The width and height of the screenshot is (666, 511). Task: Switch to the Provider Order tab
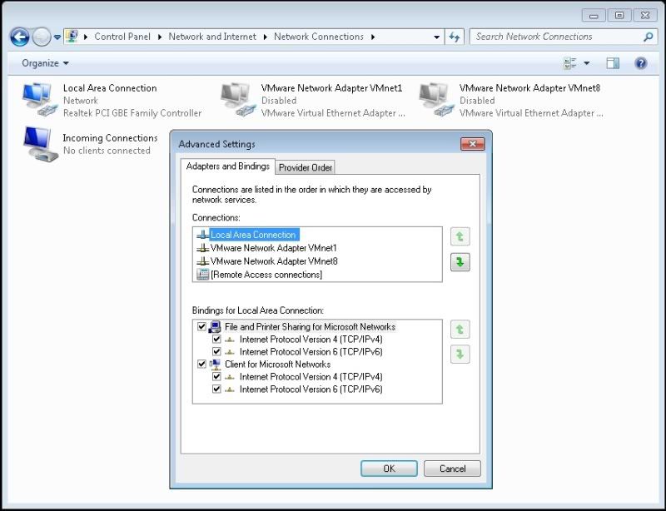pos(306,167)
